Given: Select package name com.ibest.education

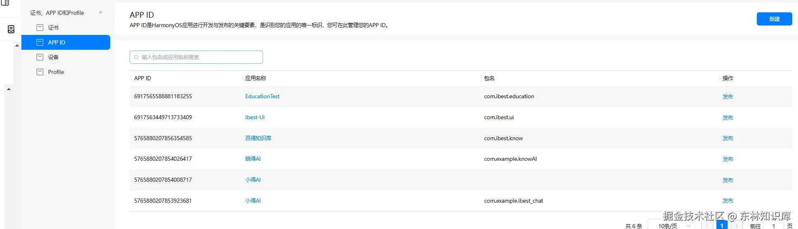Looking at the screenshot, I should [509, 96].
